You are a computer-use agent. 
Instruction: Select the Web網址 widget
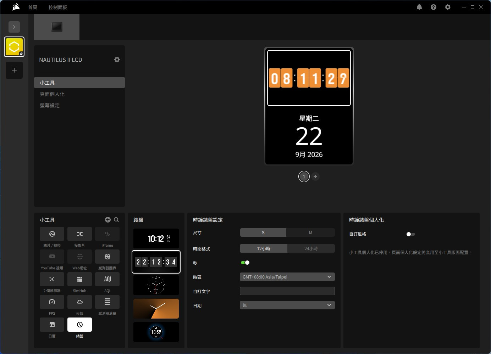[80, 257]
